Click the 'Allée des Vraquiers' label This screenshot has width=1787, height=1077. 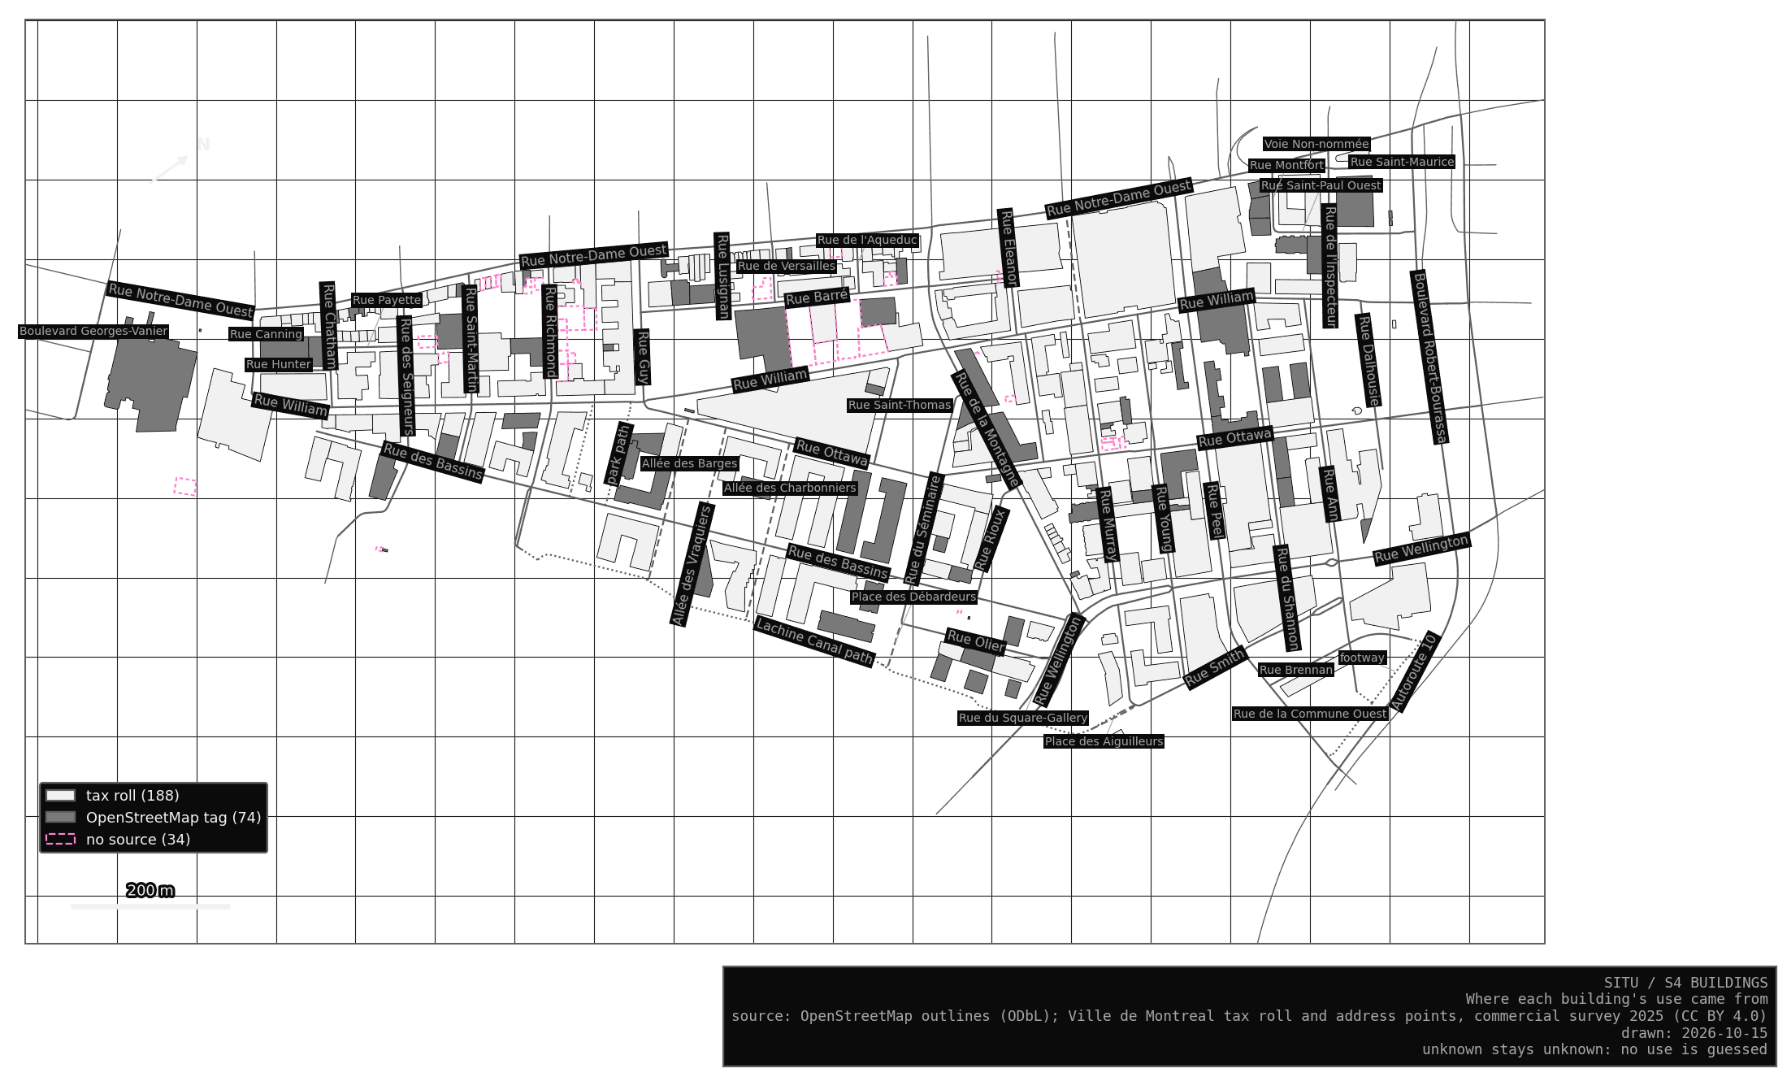(692, 565)
